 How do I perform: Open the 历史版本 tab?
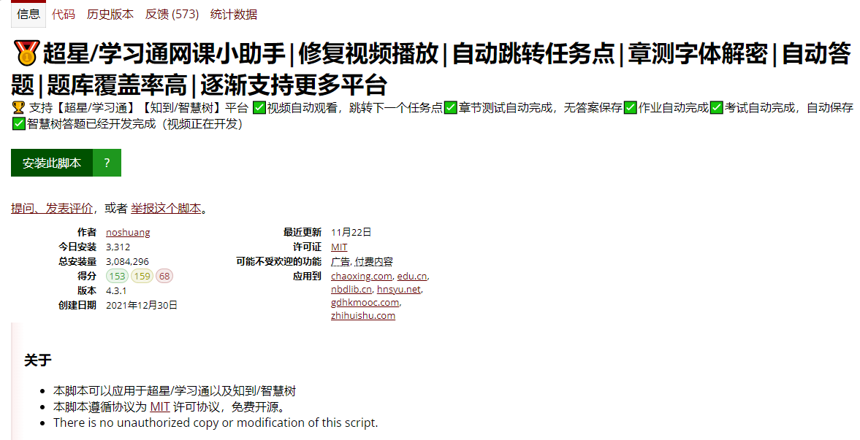click(x=110, y=14)
